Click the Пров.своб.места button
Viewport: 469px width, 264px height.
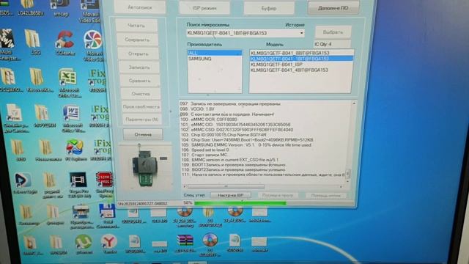(x=141, y=107)
